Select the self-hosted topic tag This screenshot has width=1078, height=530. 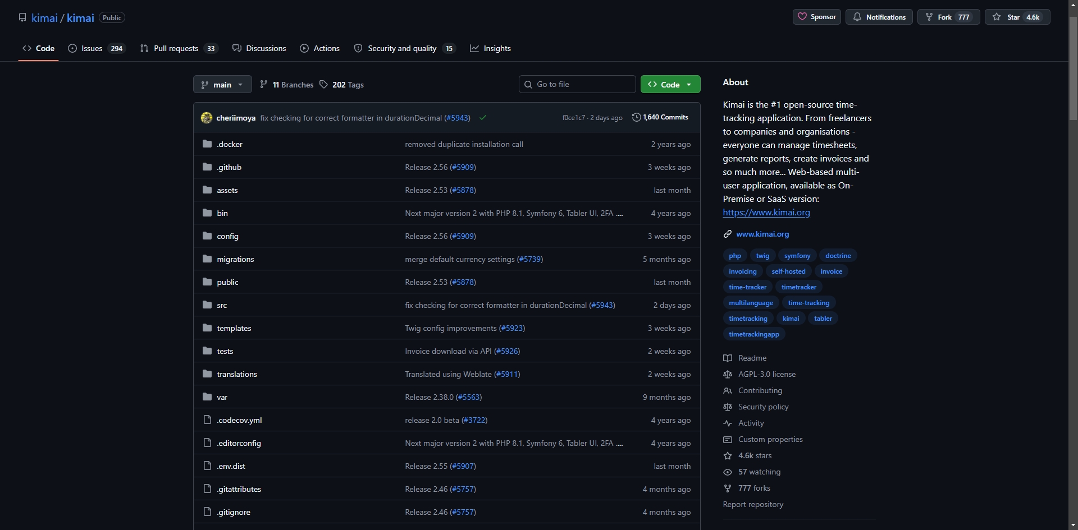pos(788,271)
